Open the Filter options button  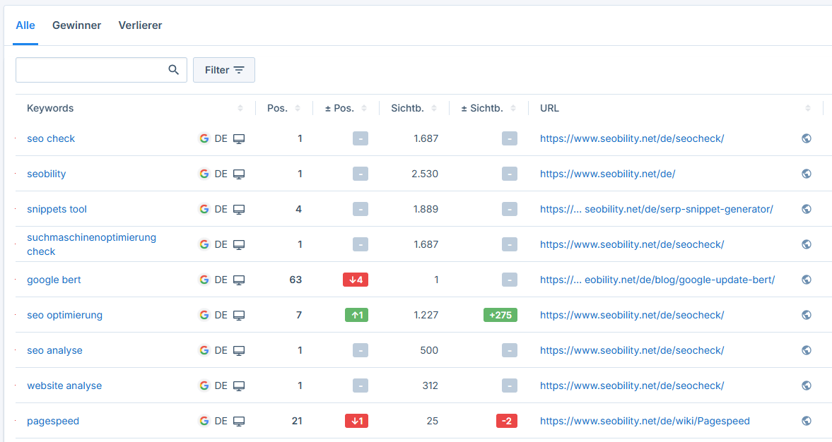[x=224, y=70]
